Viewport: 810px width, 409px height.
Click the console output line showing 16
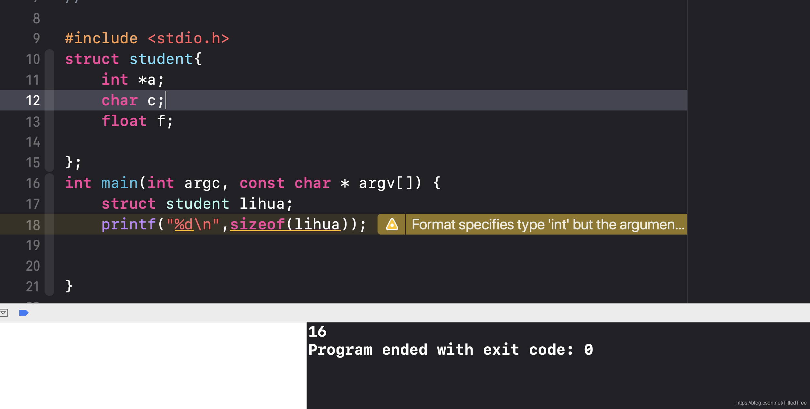(317, 331)
